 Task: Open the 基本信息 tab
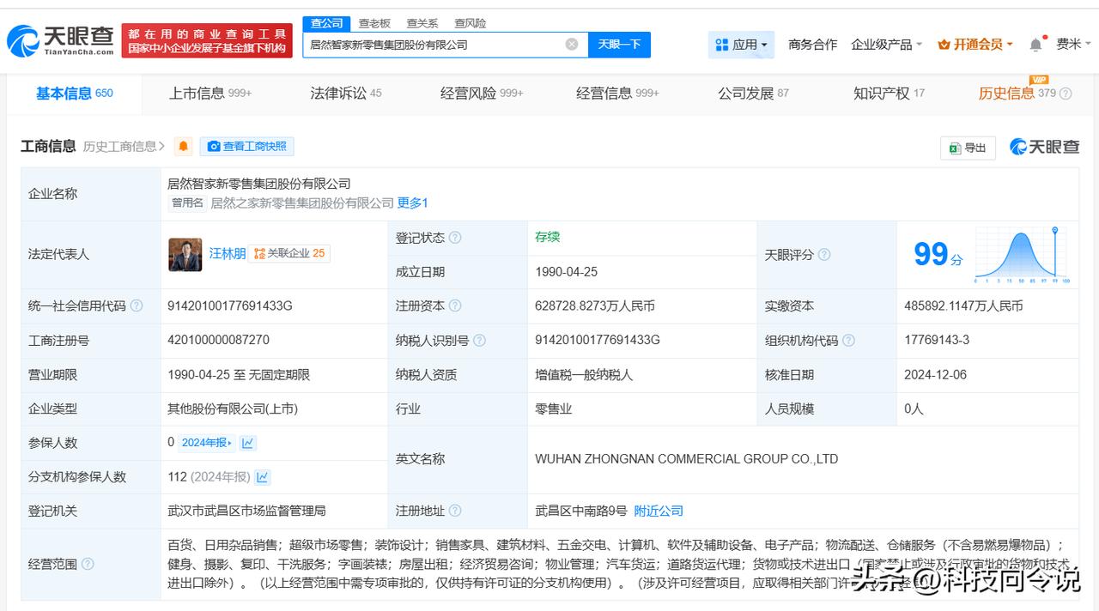coord(75,94)
